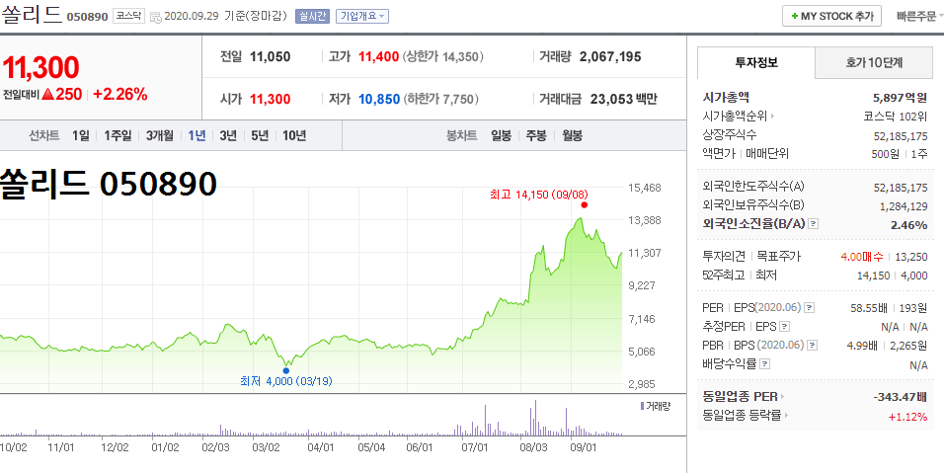Click the 거래대금 value 23,053 백만
The width and height of the screenshot is (944, 473).
tap(624, 100)
